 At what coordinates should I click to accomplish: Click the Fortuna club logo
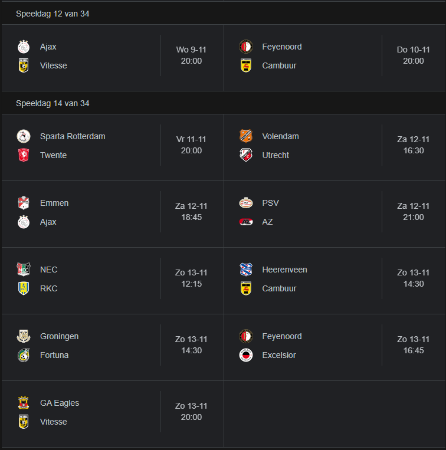coord(24,355)
